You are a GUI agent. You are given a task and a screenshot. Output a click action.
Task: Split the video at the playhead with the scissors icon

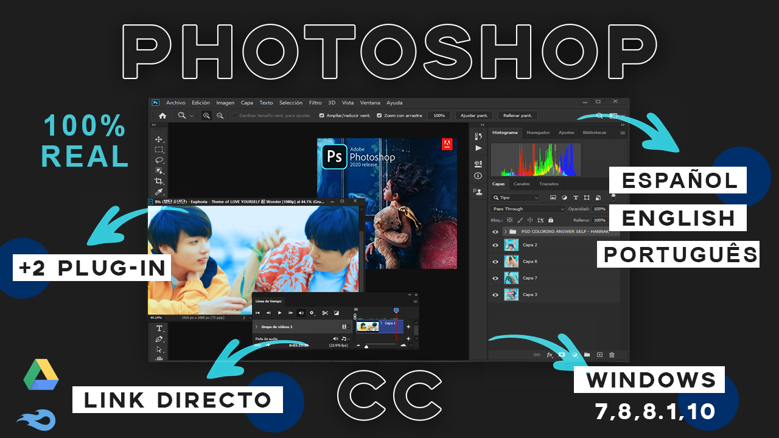(326, 313)
